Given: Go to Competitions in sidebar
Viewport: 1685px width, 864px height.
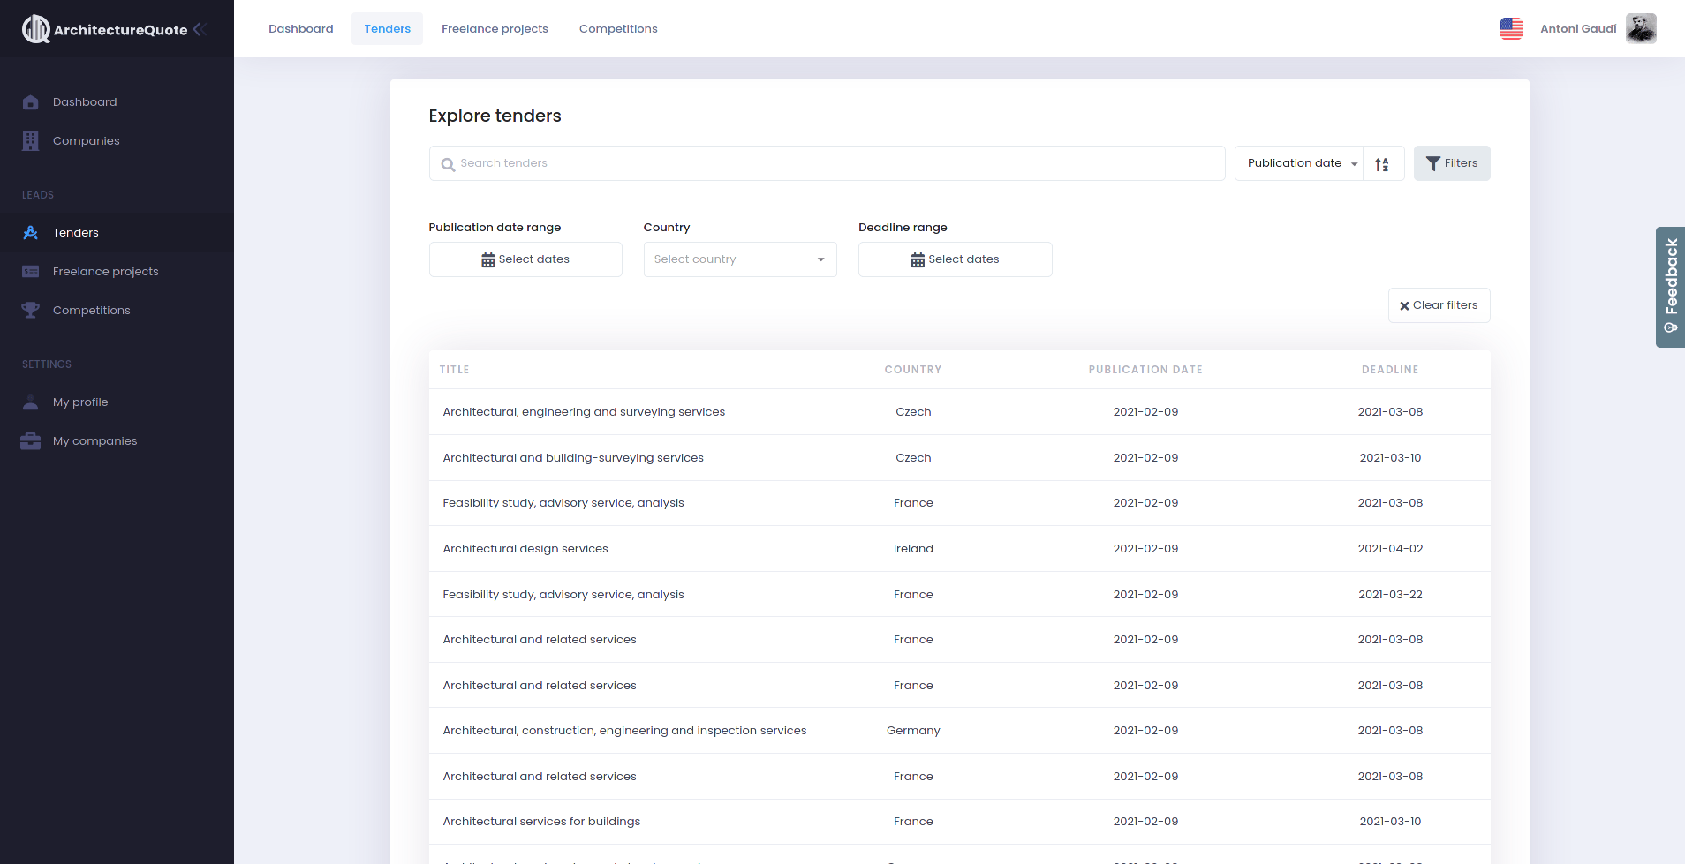Looking at the screenshot, I should coord(91,311).
